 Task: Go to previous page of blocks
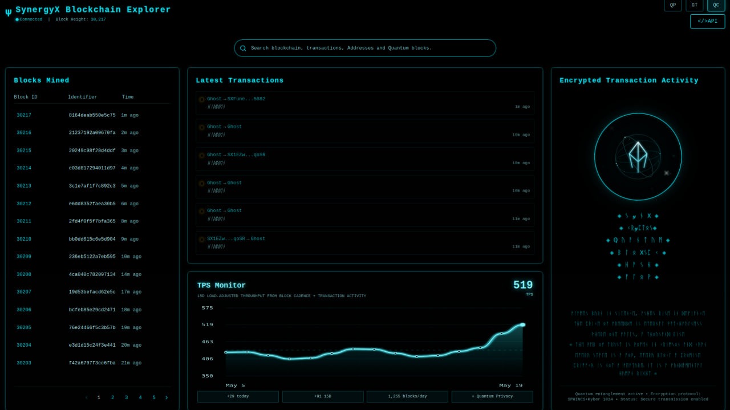point(86,397)
